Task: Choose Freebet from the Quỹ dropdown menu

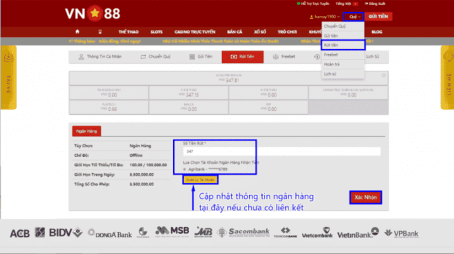Action: [343, 55]
